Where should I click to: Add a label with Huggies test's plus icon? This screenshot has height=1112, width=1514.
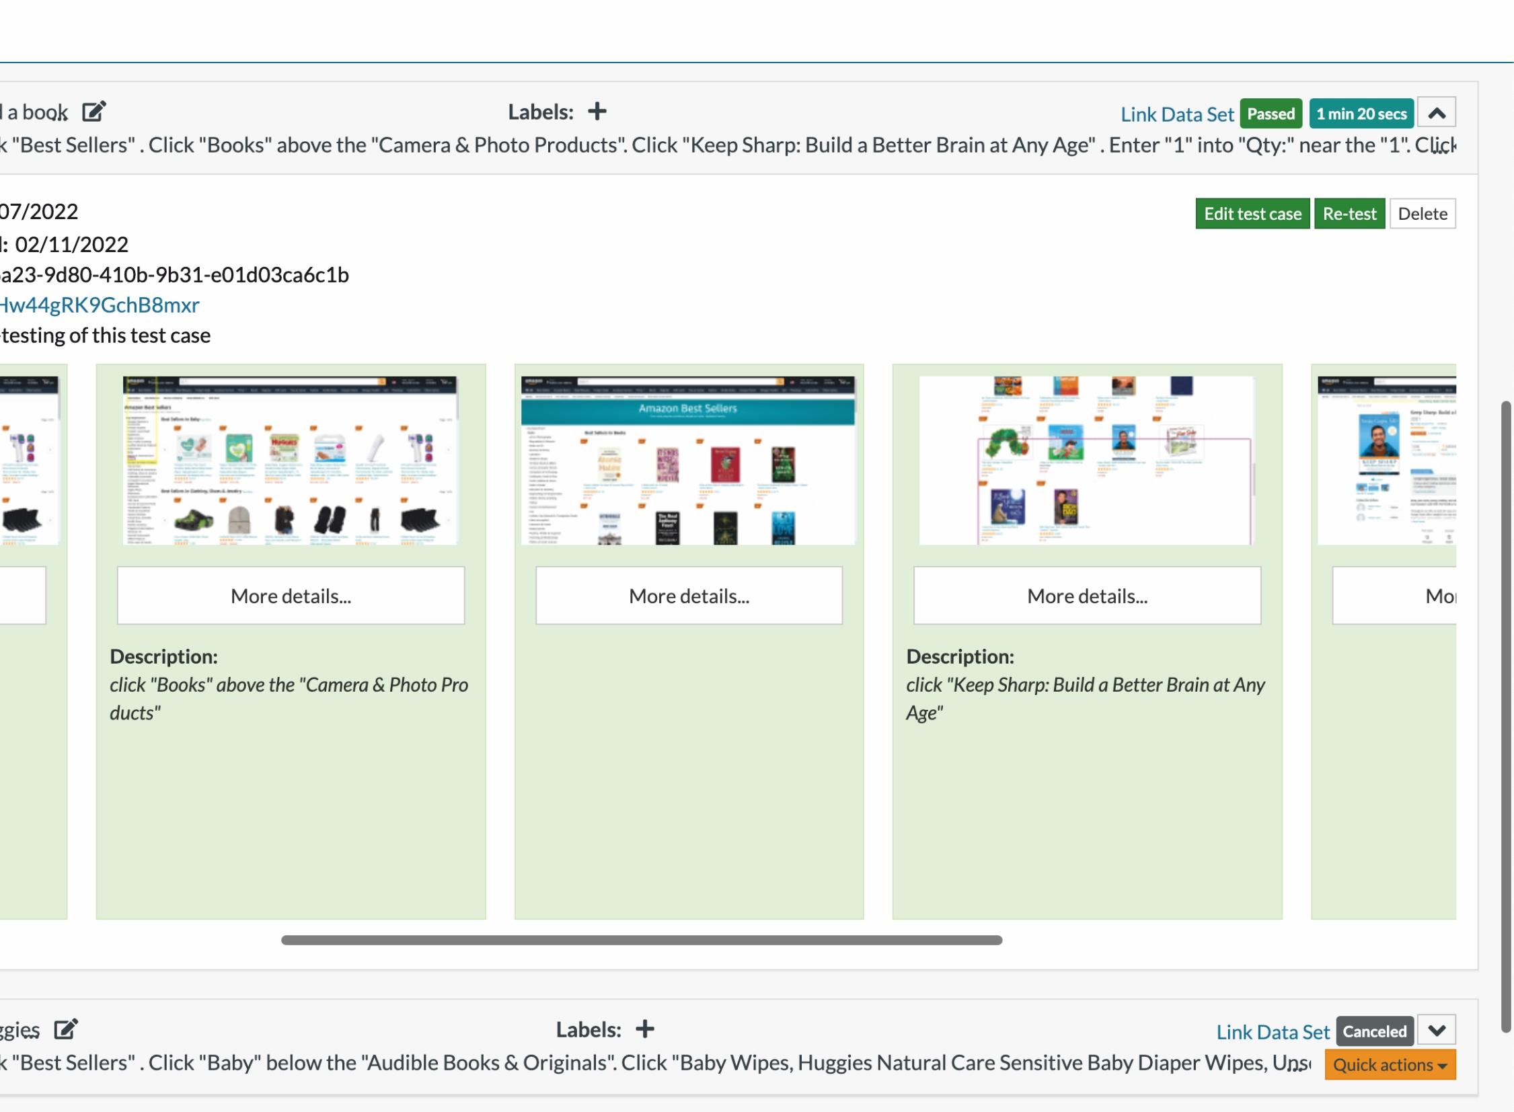click(644, 1029)
